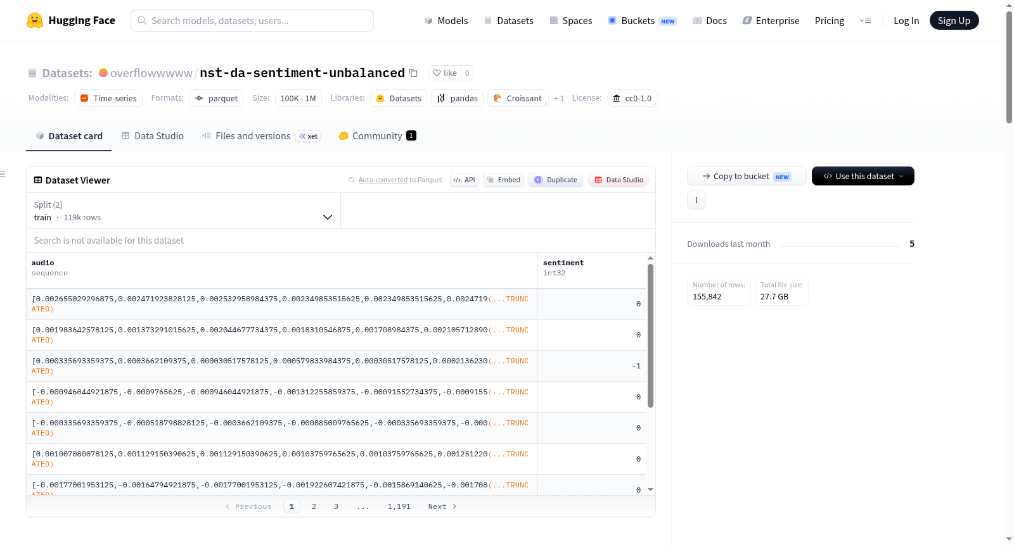Click the pandas library tag
Viewport: 1014px width, 545px height.
point(458,98)
